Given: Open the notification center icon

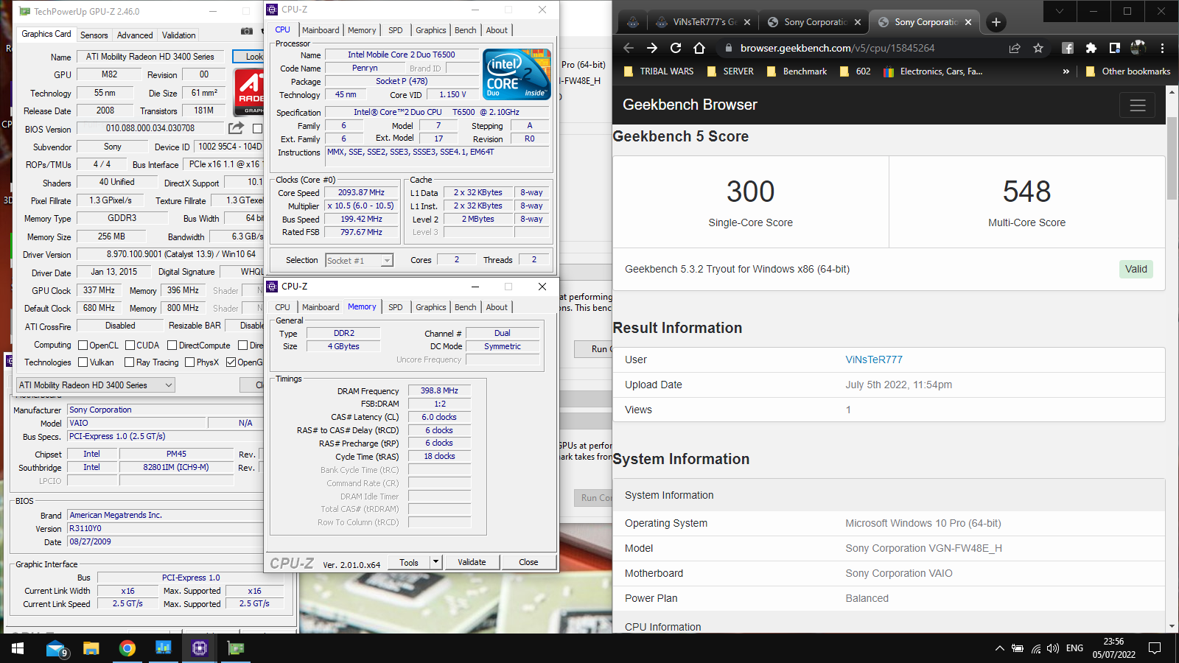Looking at the screenshot, I should (x=1155, y=648).
